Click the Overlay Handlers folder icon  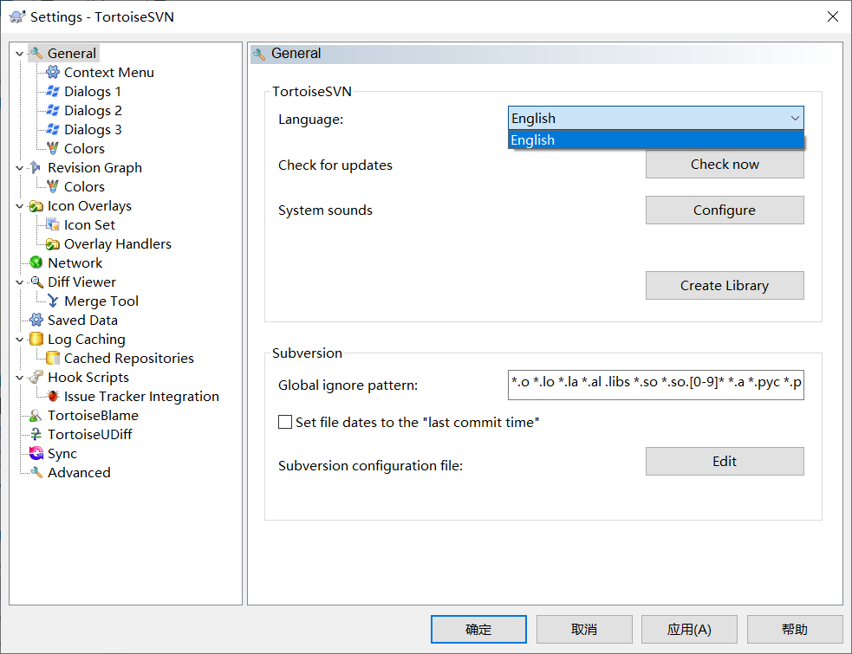pyautogui.click(x=53, y=244)
